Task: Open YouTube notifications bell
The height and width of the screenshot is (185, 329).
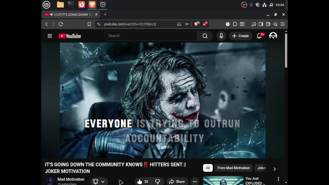Action: point(260,36)
